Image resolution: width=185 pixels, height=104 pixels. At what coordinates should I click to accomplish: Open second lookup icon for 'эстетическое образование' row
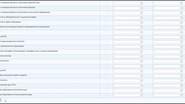pos(181,13)
